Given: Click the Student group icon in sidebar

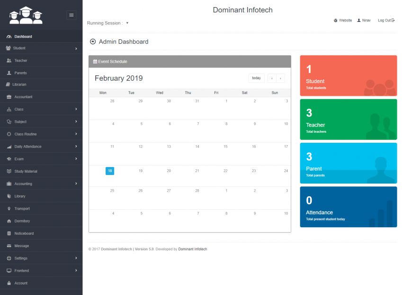Looking at the screenshot, I should click(8, 48).
